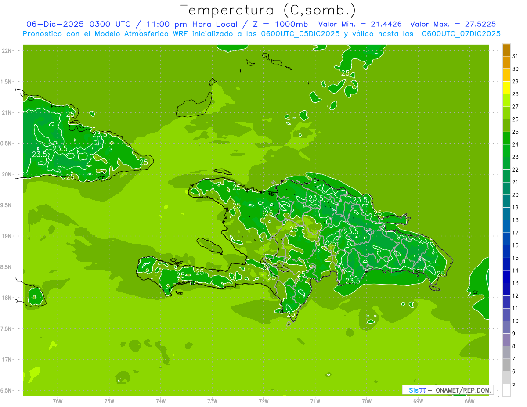Click the color scale label 31
527x407 pixels.
(515, 56)
